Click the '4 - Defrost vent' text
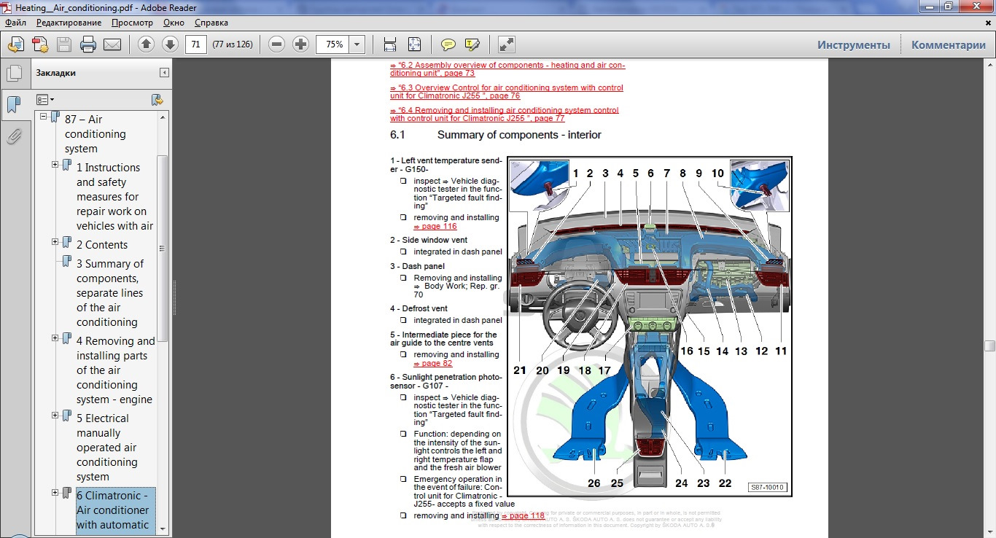Screen dimensions: 996x538 pyautogui.click(x=419, y=309)
